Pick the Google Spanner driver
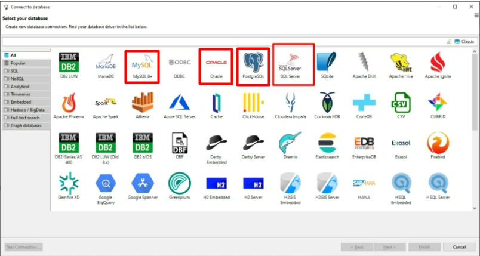Image resolution: width=480 pixels, height=256 pixels. (142, 187)
